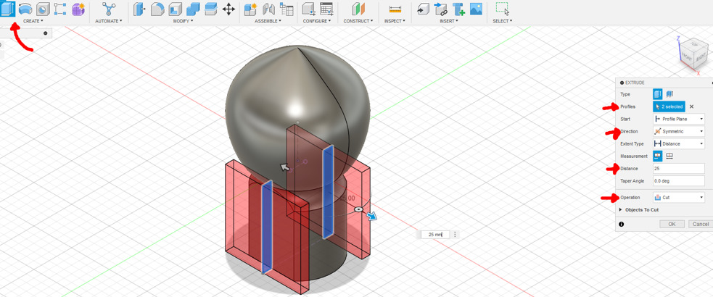Click the Select dashed-rectangle cursor icon
713x297 pixels.
tap(502, 9)
